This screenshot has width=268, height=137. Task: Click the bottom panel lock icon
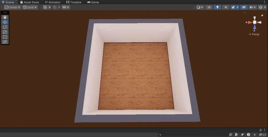click(x=260, y=130)
